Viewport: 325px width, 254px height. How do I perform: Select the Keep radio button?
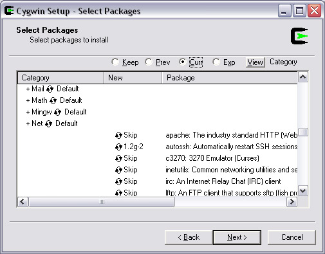(x=115, y=62)
